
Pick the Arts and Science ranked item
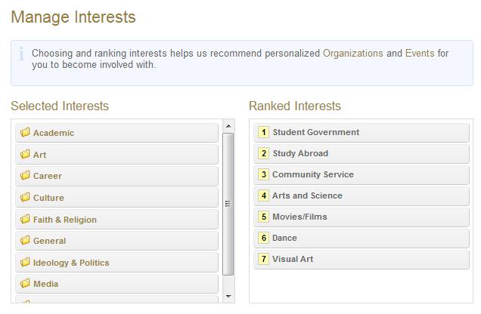(x=307, y=195)
